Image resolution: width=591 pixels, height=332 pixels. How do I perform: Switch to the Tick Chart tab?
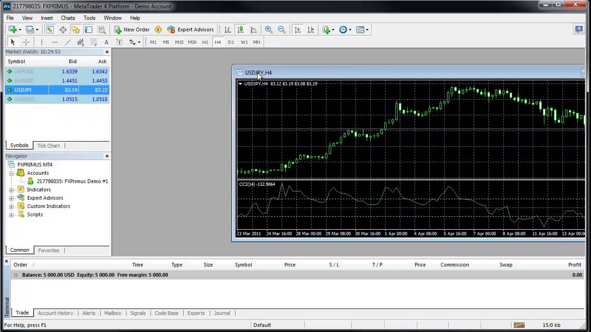[x=48, y=146]
